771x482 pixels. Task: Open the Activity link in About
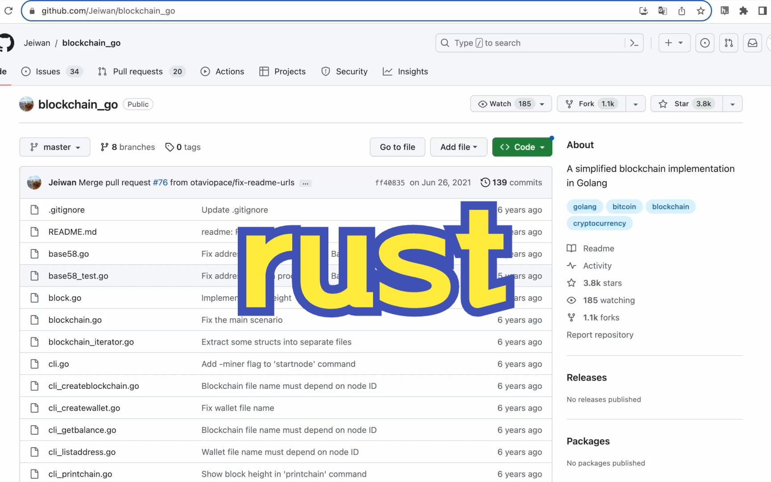(x=589, y=266)
